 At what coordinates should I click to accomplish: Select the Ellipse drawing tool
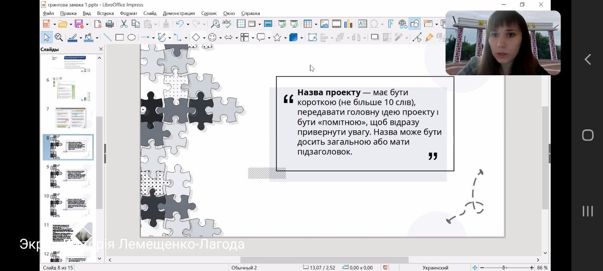131,38
